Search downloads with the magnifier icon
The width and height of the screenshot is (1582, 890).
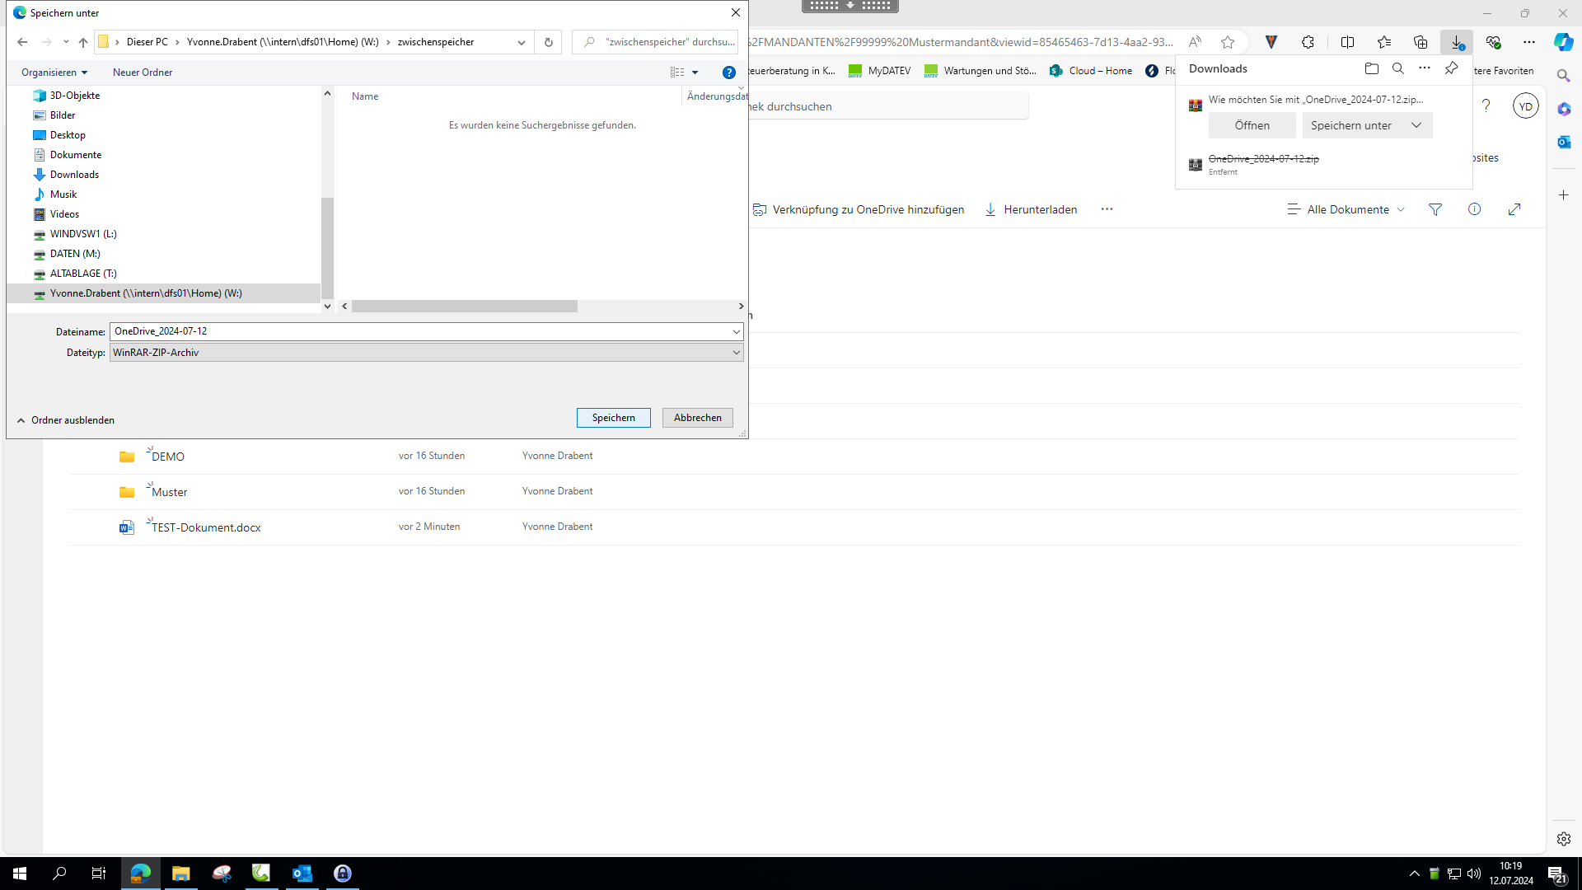click(1398, 68)
